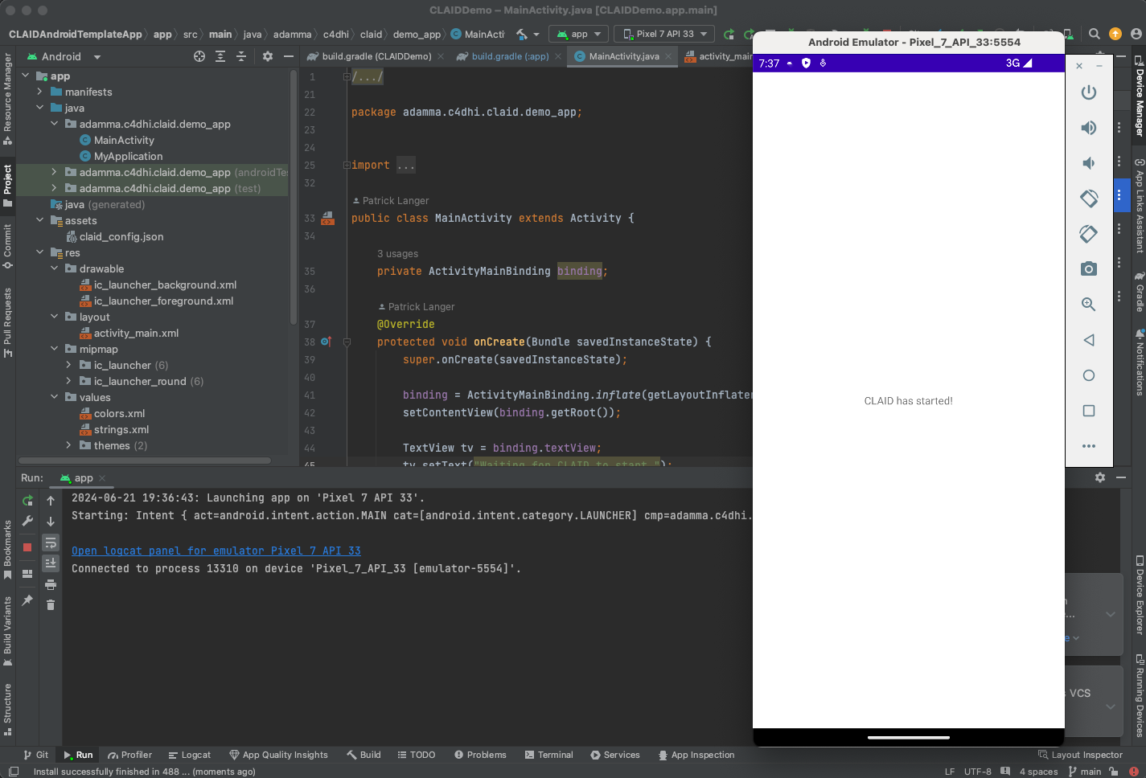Screen dimensions: 1146x778
Task: Select activity_main.xml in project tree
Action: click(x=136, y=333)
